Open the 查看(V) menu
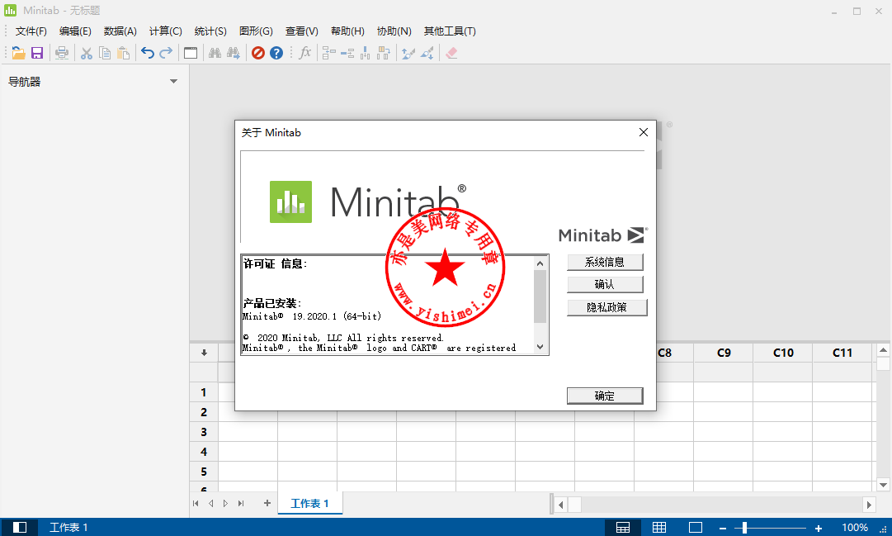 point(301,31)
